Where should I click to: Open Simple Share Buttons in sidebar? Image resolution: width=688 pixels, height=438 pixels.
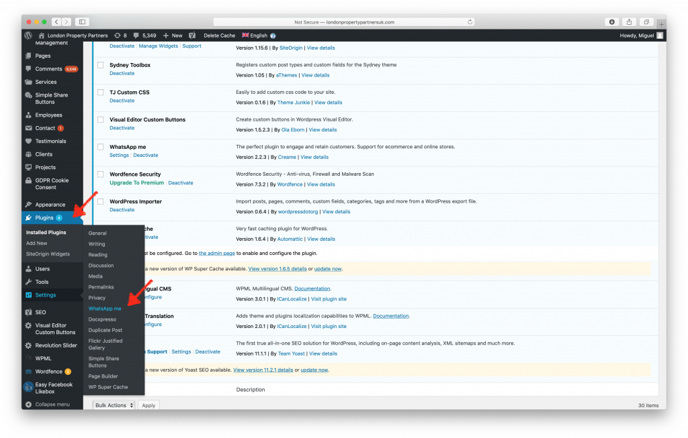pos(52,99)
